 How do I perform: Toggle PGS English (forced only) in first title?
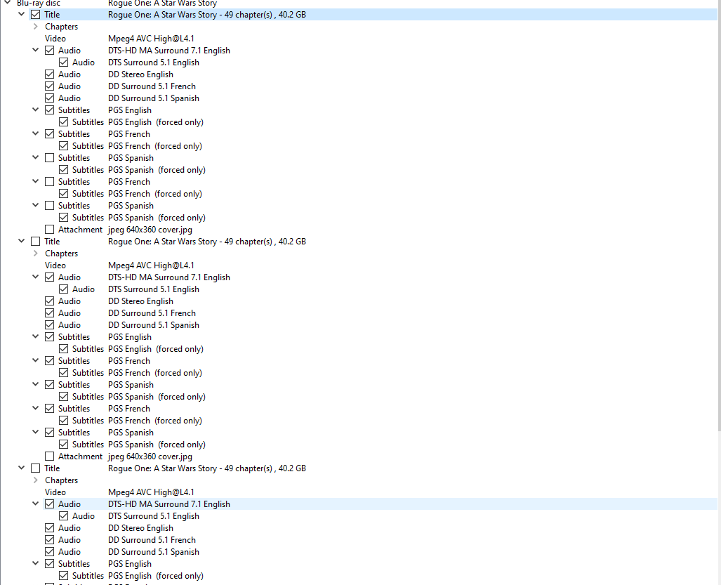[63, 122]
